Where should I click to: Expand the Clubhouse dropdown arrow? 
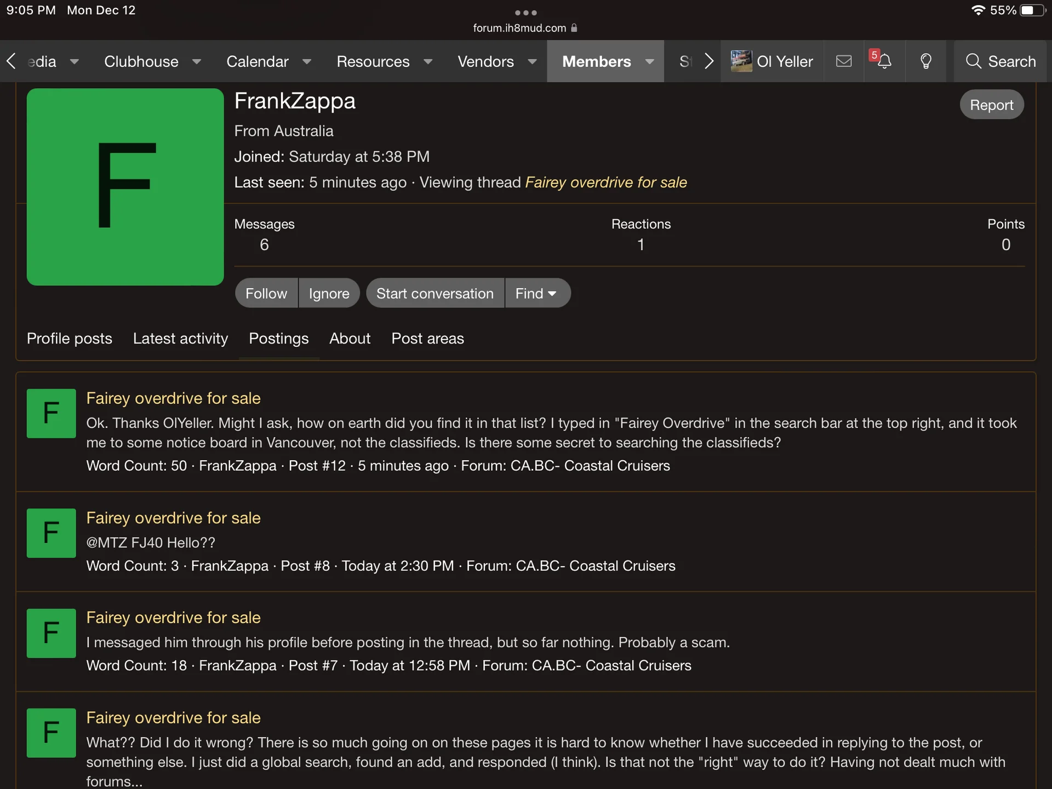tap(196, 61)
